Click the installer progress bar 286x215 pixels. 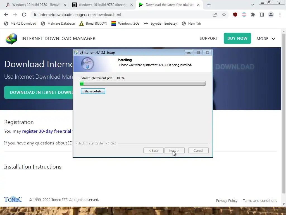(x=143, y=83)
